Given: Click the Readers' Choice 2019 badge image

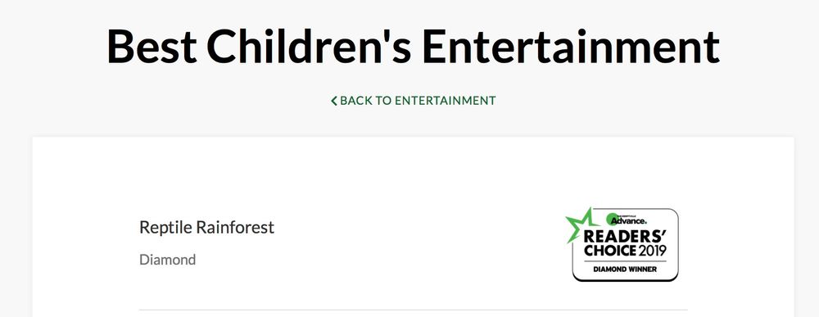Looking at the screenshot, I should tap(622, 244).
